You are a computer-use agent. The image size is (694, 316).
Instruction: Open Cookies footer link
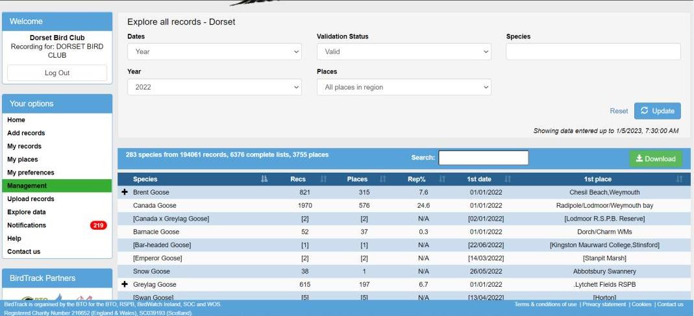point(641,304)
